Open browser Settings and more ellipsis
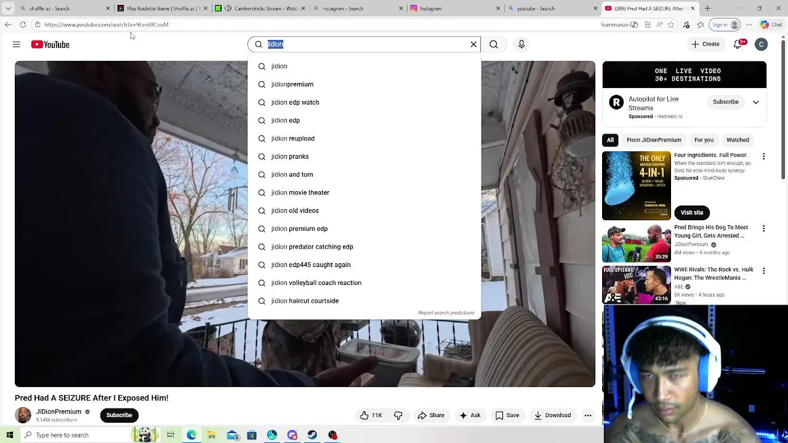Screen dimensions: 788x443 pos(749,25)
